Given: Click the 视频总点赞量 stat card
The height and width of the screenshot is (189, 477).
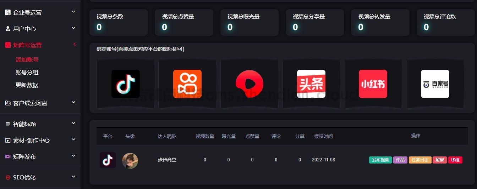Looking at the screenshot, I should tap(184, 22).
